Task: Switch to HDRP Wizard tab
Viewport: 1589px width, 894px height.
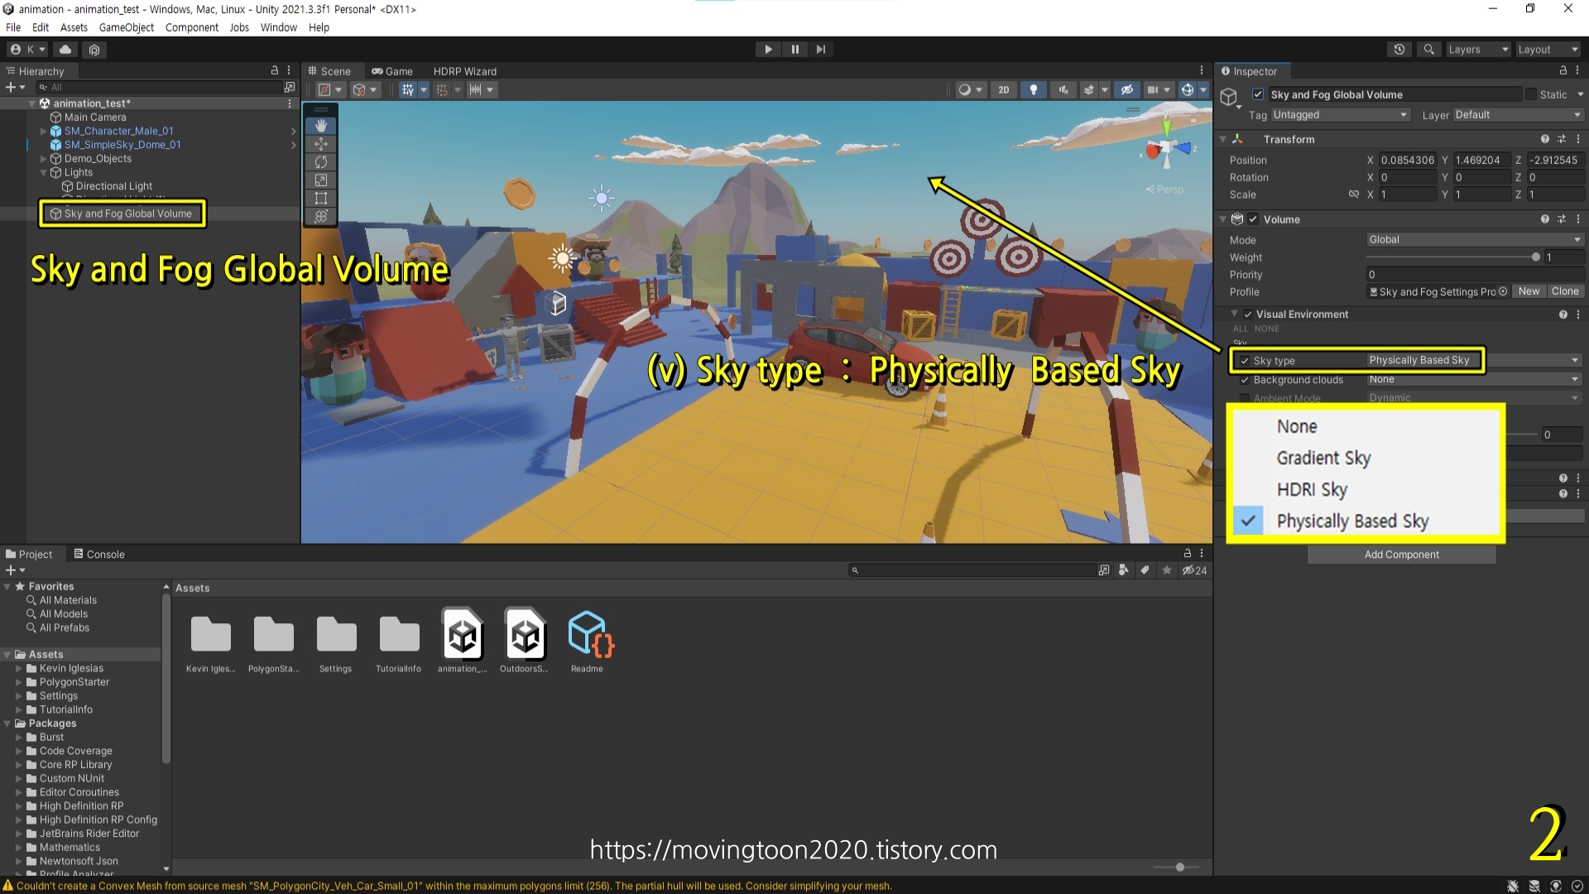Action: (x=465, y=71)
